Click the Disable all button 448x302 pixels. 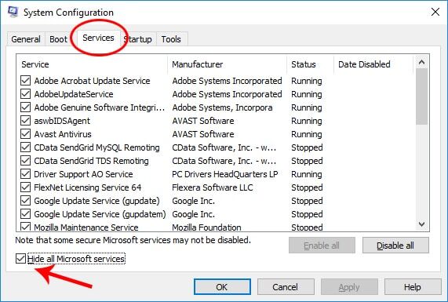[x=395, y=246]
